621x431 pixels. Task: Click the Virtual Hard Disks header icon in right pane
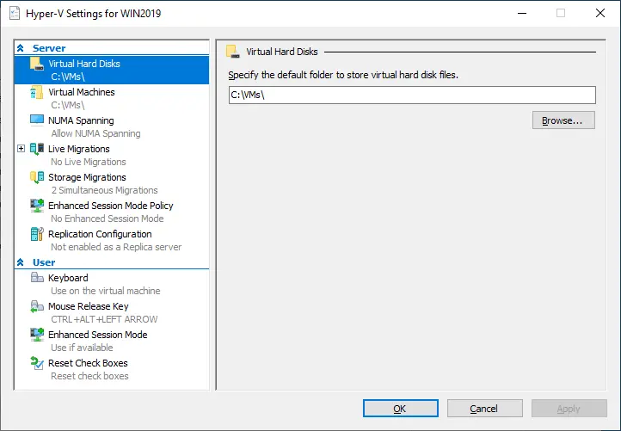coord(233,52)
